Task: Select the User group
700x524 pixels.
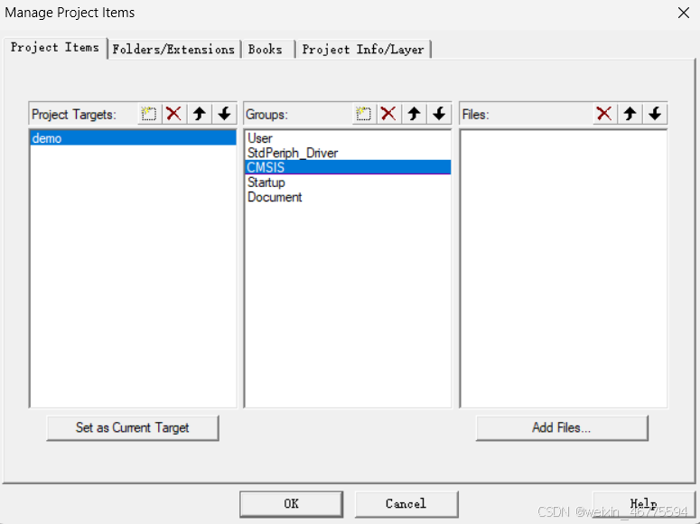Action: [x=348, y=138]
